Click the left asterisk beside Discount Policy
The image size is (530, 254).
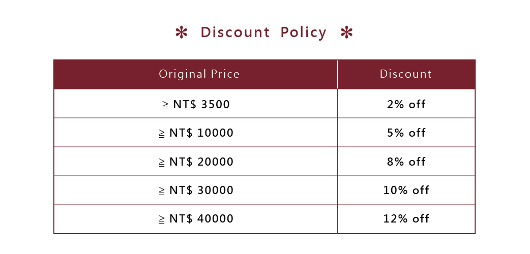pyautogui.click(x=182, y=33)
